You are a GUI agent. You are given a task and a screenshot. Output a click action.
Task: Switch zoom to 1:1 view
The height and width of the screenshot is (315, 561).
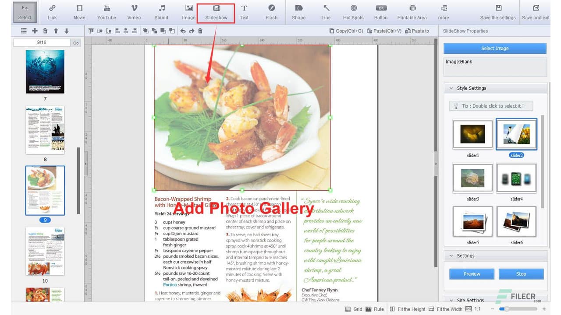point(476,309)
